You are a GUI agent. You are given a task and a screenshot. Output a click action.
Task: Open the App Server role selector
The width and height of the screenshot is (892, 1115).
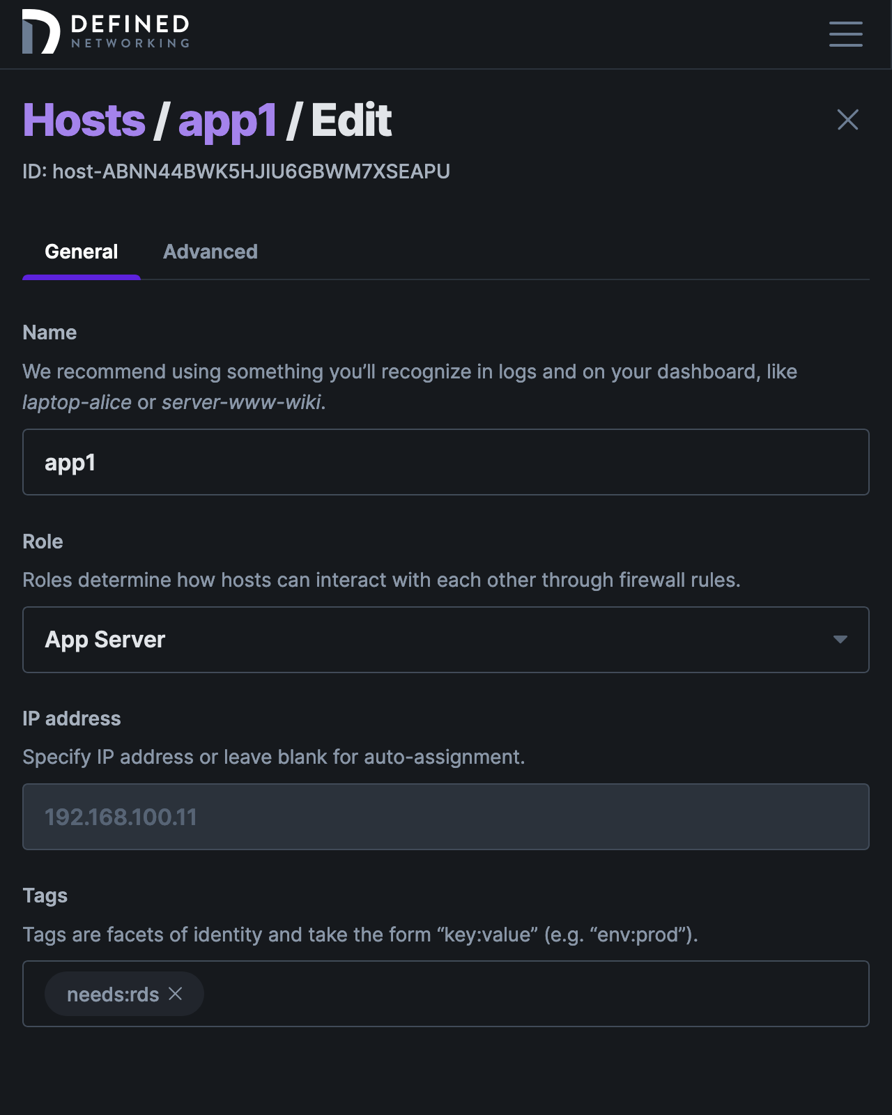(446, 640)
